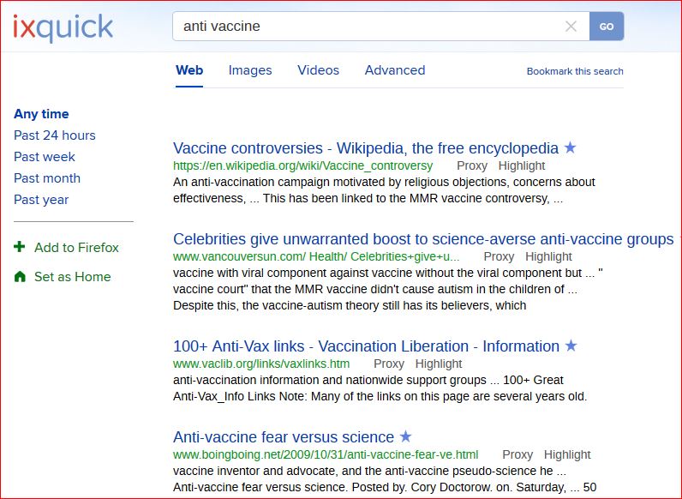Select the Any time filter
This screenshot has height=499, width=682.
click(x=41, y=114)
